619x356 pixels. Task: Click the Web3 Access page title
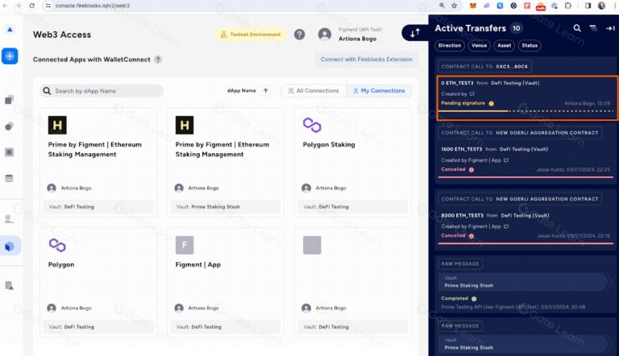point(62,35)
